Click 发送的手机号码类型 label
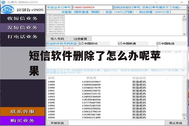This screenshot has height=126, width=189. pos(62,43)
